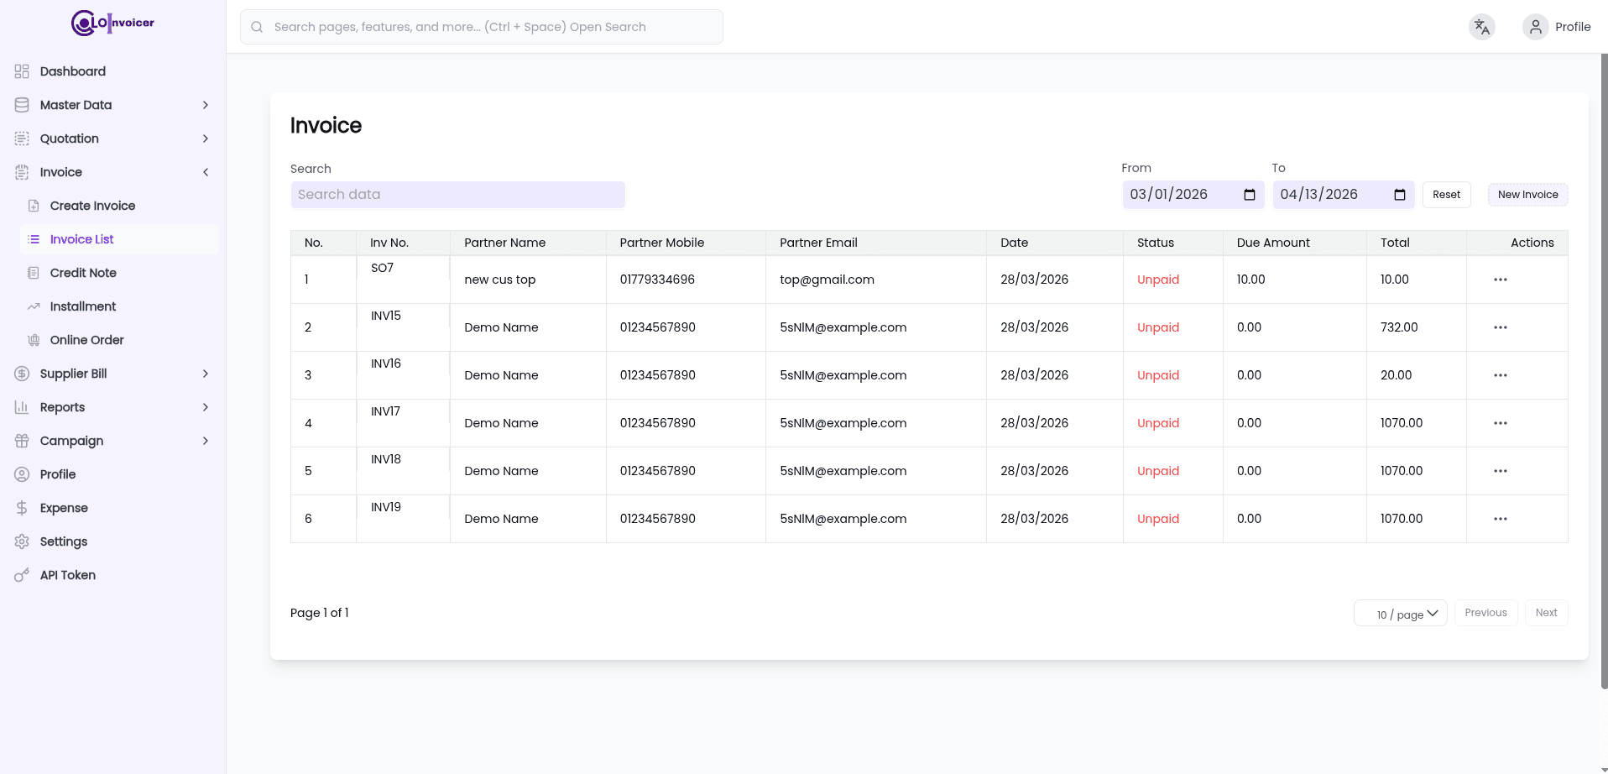Click calendar icon in From date
Viewport: 1608px width, 774px height.
tap(1249, 195)
